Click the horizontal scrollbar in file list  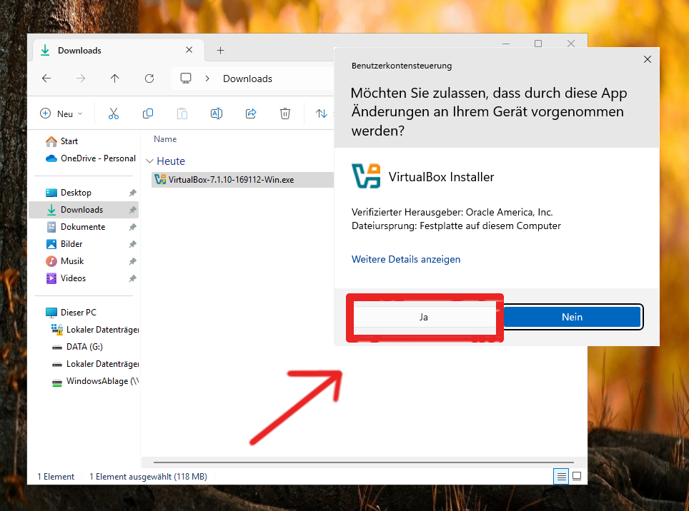click(363, 462)
